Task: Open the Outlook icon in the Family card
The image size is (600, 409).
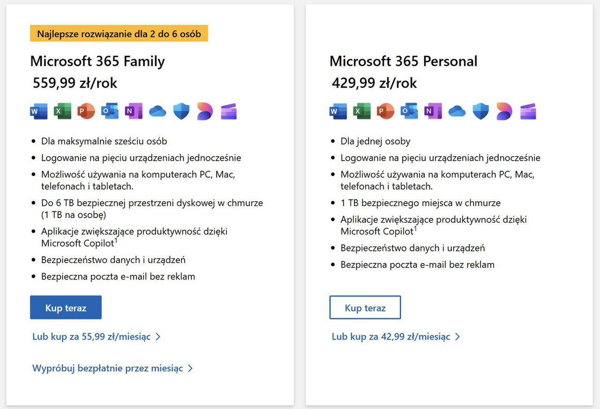Action: pos(110,111)
